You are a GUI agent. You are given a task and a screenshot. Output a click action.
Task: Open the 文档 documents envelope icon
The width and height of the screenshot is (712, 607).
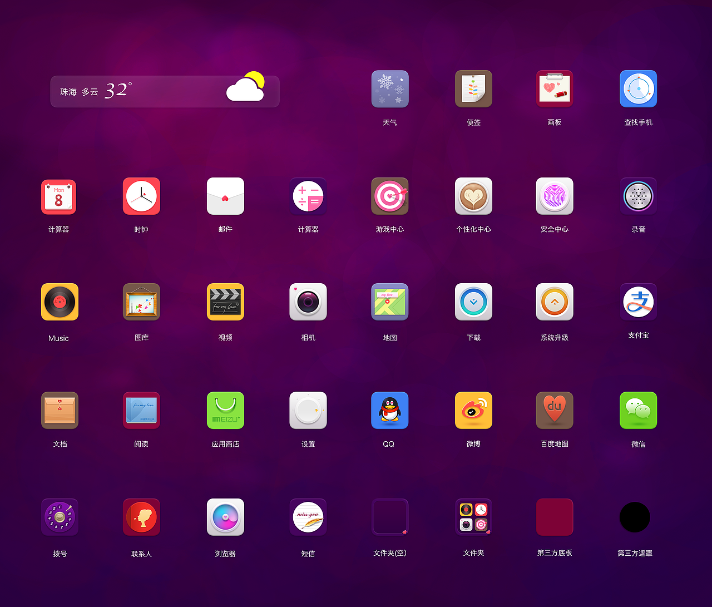coord(60,411)
